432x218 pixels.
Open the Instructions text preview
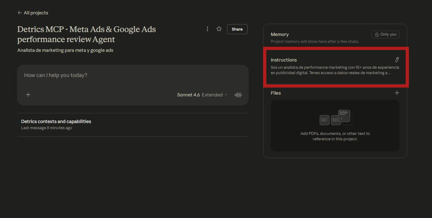(335, 70)
